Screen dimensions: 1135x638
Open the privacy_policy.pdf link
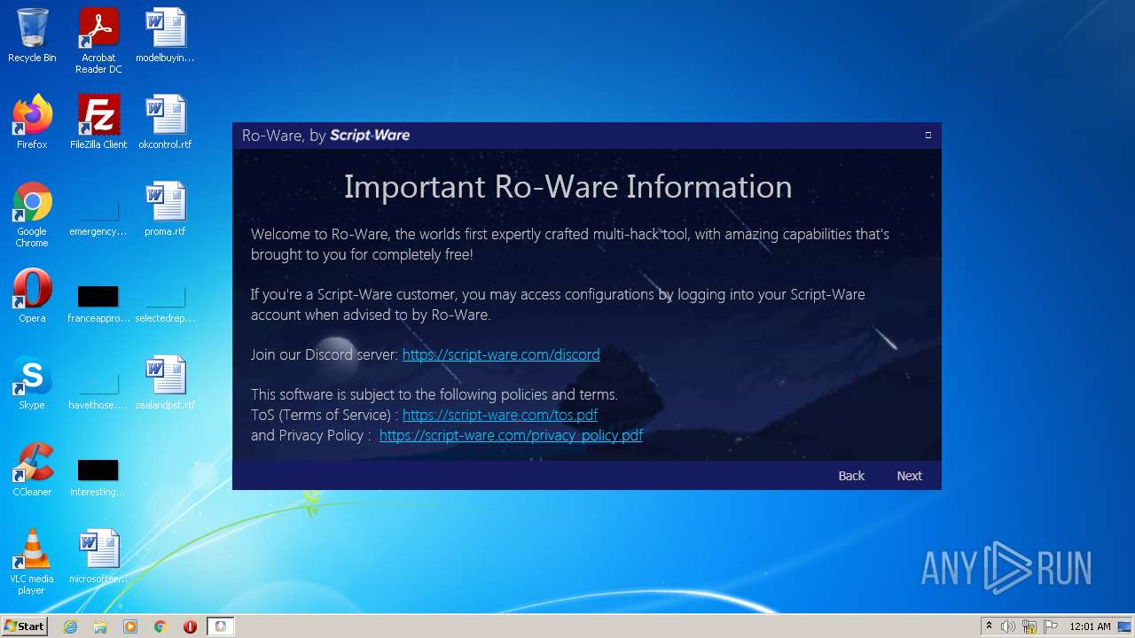(x=511, y=435)
